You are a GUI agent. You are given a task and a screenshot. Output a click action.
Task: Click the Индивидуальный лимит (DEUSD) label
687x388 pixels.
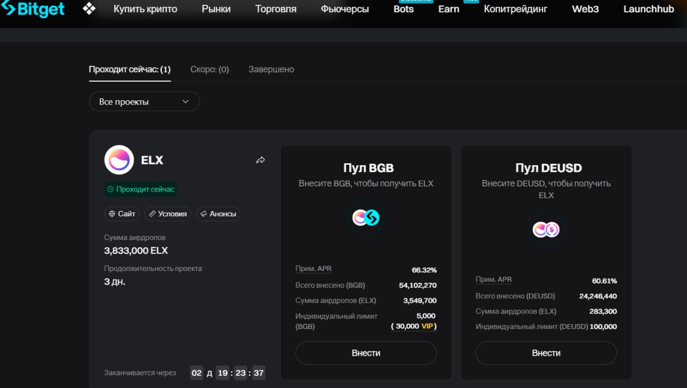[x=531, y=326]
